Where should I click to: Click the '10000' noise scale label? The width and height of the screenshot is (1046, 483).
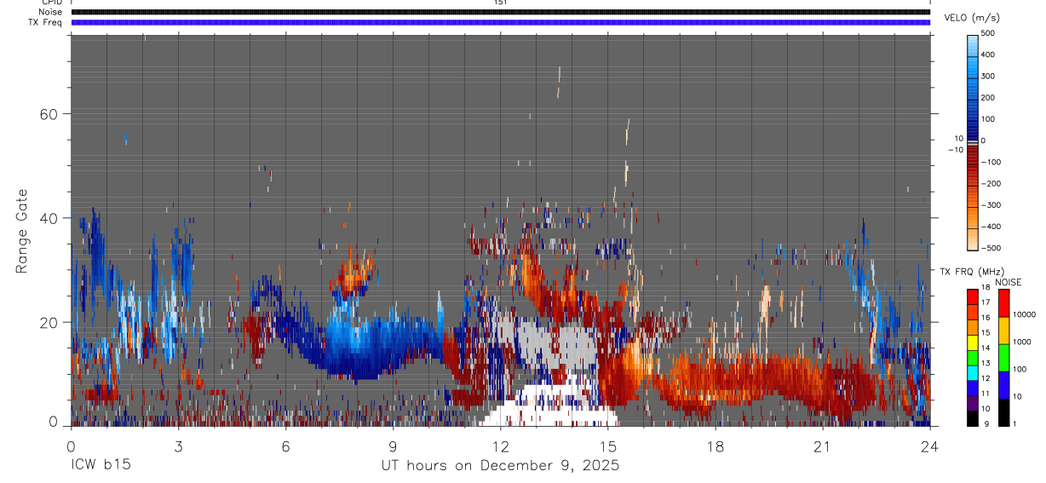pyautogui.click(x=1024, y=314)
